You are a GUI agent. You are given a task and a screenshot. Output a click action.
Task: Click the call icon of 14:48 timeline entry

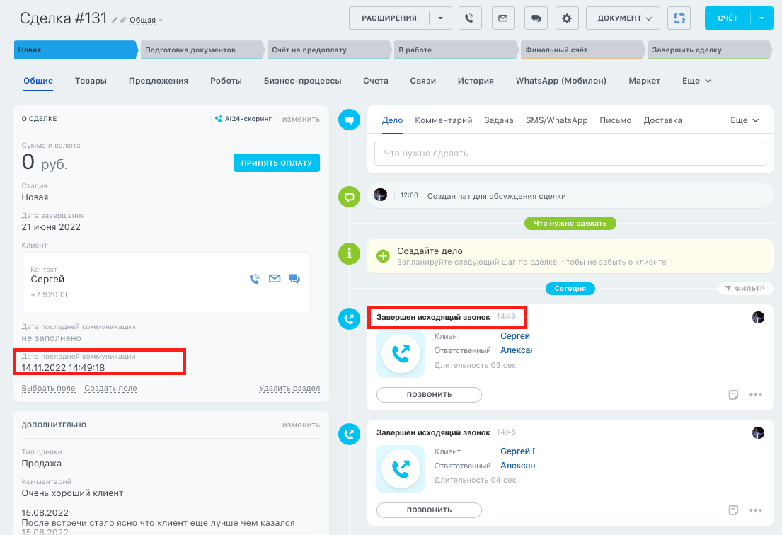(x=349, y=435)
